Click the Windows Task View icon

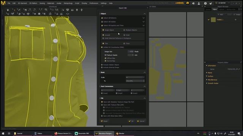[9, 133]
